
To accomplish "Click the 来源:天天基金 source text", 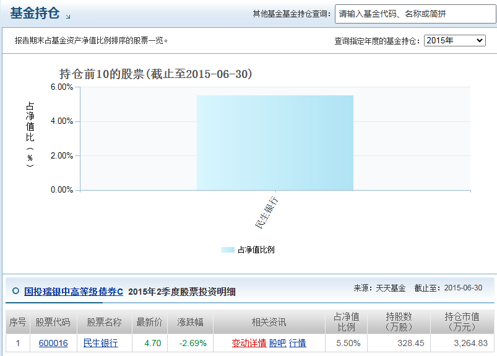I will pyautogui.click(x=380, y=288).
